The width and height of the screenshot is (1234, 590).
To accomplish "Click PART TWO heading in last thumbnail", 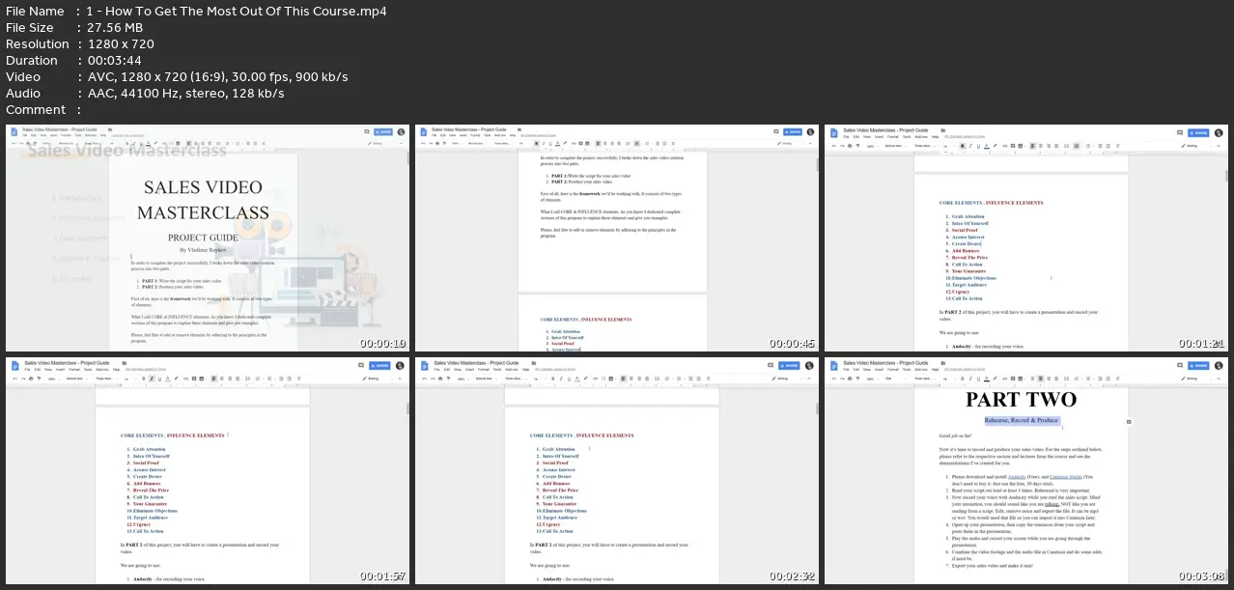I will tap(1022, 400).
